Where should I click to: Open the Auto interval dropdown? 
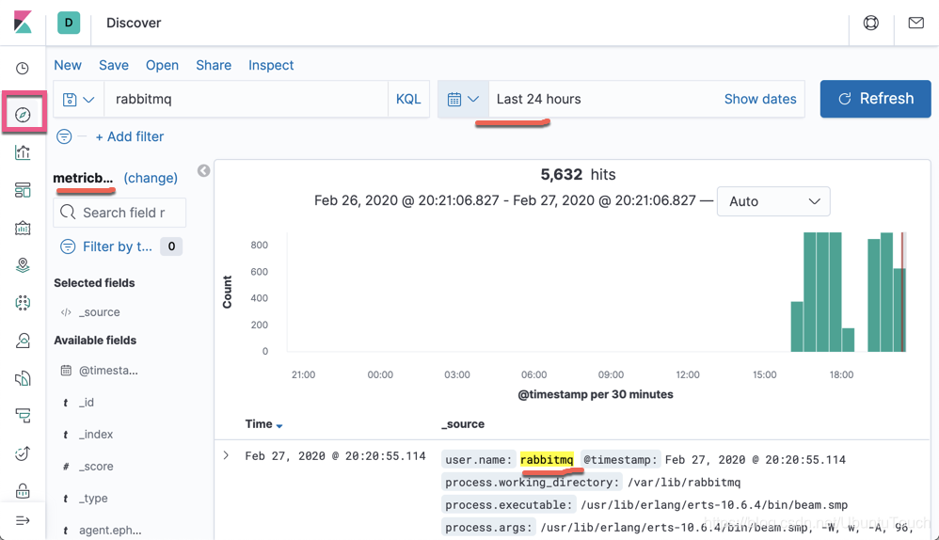(773, 201)
